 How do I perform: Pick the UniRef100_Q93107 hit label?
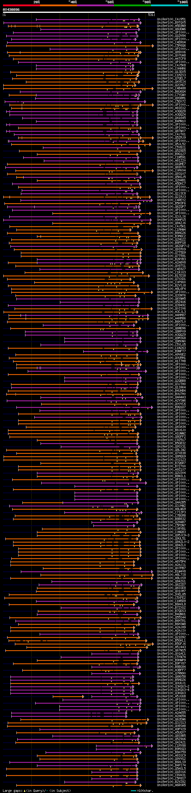[x=171, y=174]
